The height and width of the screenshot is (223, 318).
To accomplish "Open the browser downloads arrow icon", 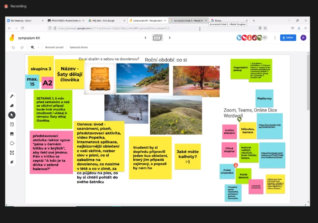I will click(x=299, y=28).
